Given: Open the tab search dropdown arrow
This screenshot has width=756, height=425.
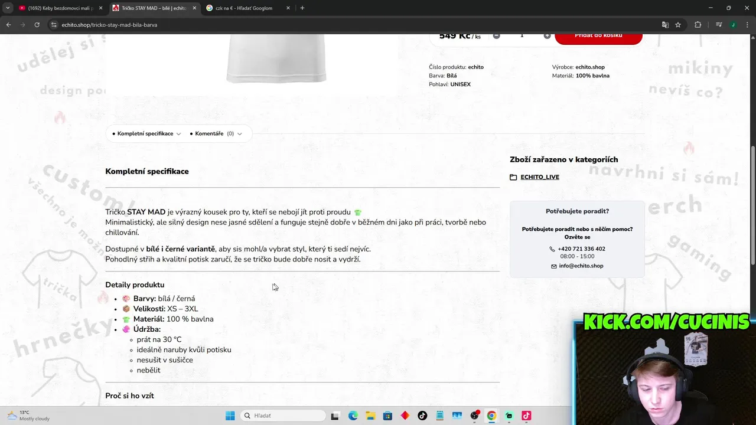Looking at the screenshot, I should click(x=8, y=8).
